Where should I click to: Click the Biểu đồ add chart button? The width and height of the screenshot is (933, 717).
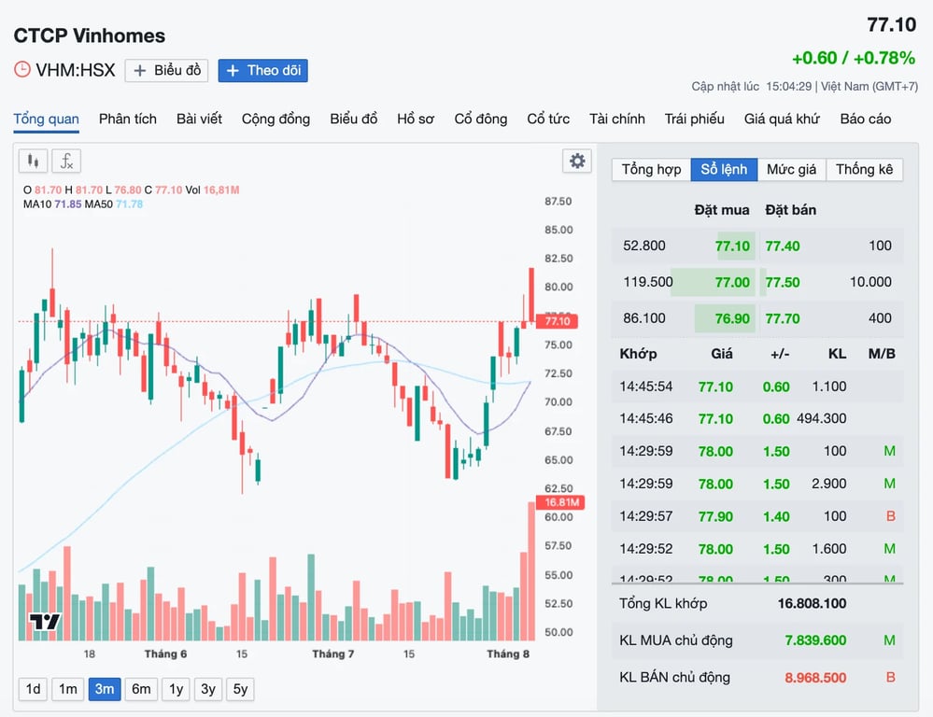pyautogui.click(x=166, y=70)
